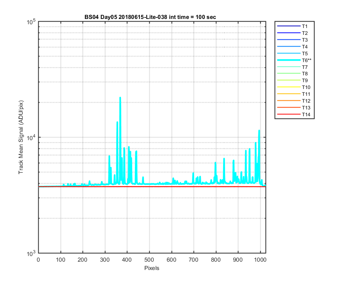Click the T4 legend entry

292,47
